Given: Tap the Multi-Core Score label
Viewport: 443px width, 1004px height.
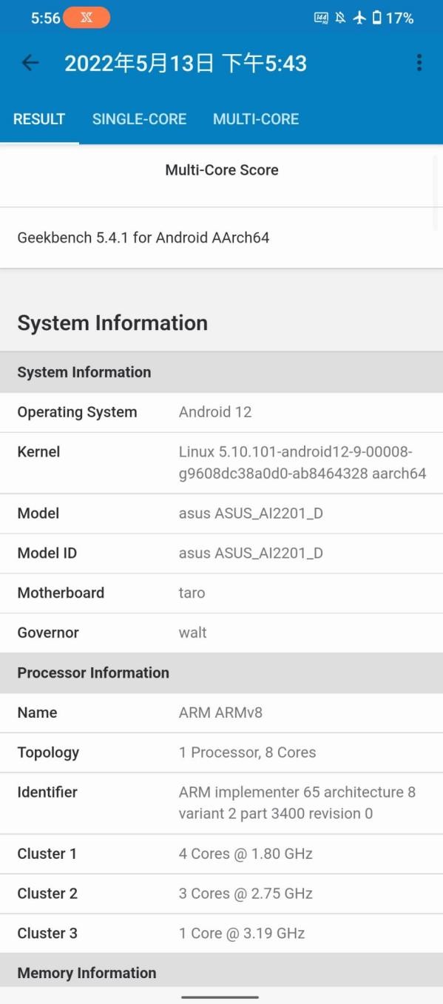Looking at the screenshot, I should [x=222, y=170].
